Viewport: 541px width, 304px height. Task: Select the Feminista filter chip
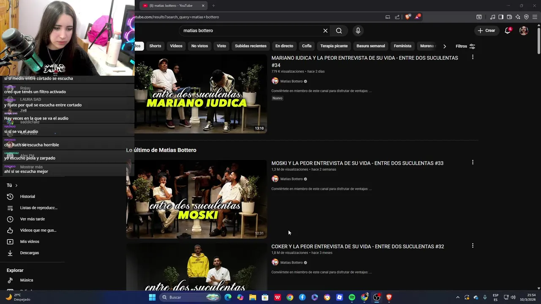click(402, 46)
